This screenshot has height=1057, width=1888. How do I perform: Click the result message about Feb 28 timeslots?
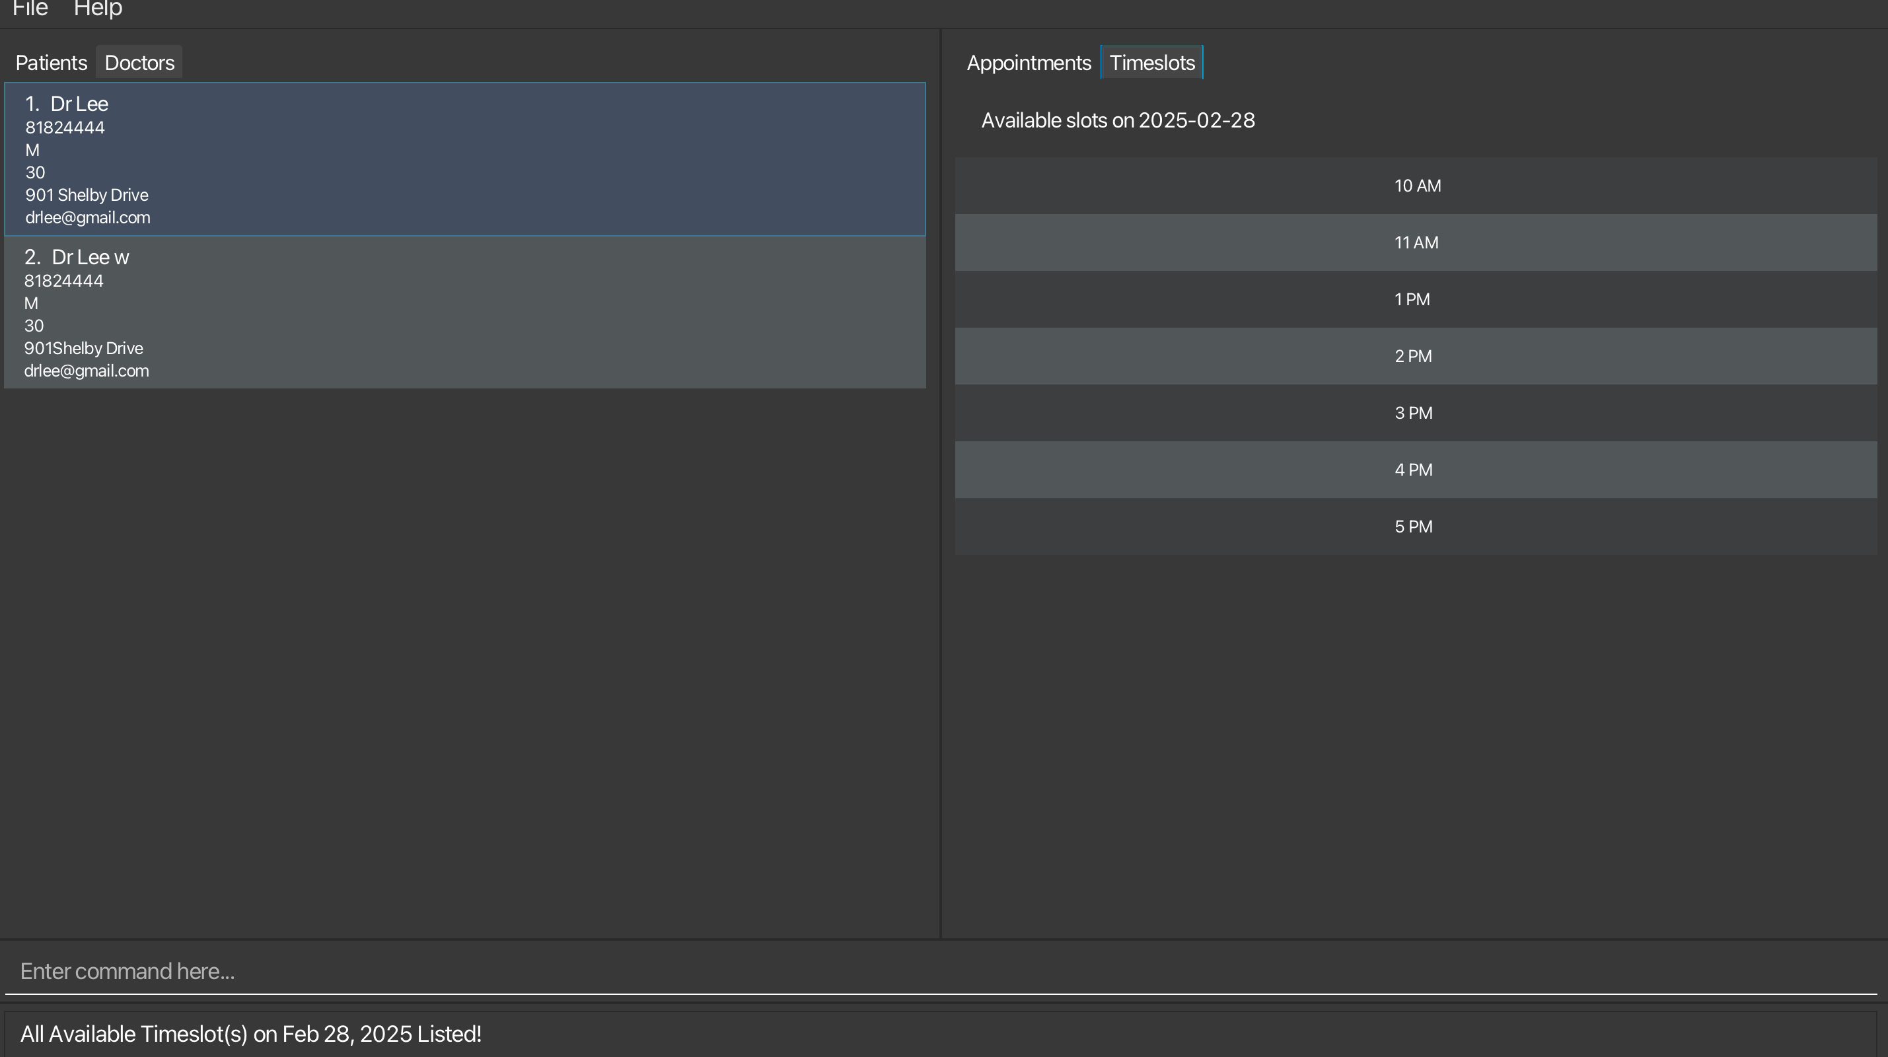pyautogui.click(x=250, y=1035)
